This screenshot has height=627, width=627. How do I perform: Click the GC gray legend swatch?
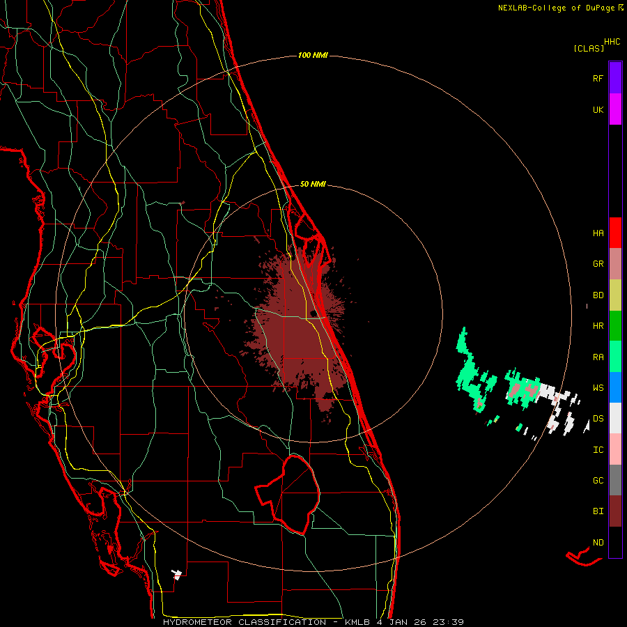click(615, 480)
